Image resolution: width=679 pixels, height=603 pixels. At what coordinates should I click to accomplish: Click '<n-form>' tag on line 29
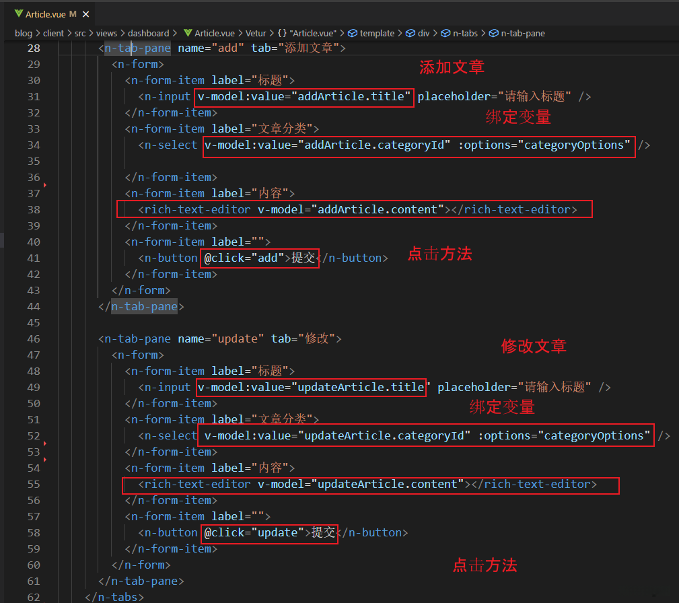[138, 64]
